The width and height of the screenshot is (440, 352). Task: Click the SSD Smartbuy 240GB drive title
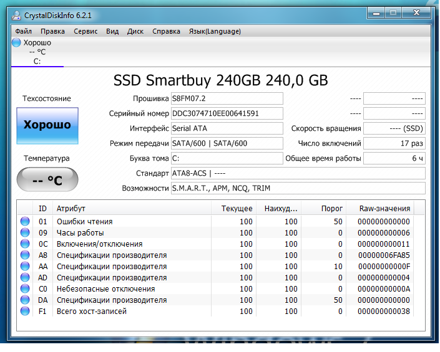tap(220, 80)
